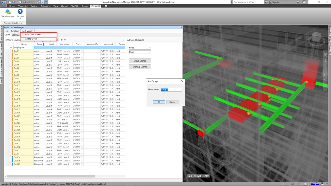Click the Walk footsteps tool on navigation bar
Image resolution: width=331 pixels, height=186 pixels.
(326, 80)
